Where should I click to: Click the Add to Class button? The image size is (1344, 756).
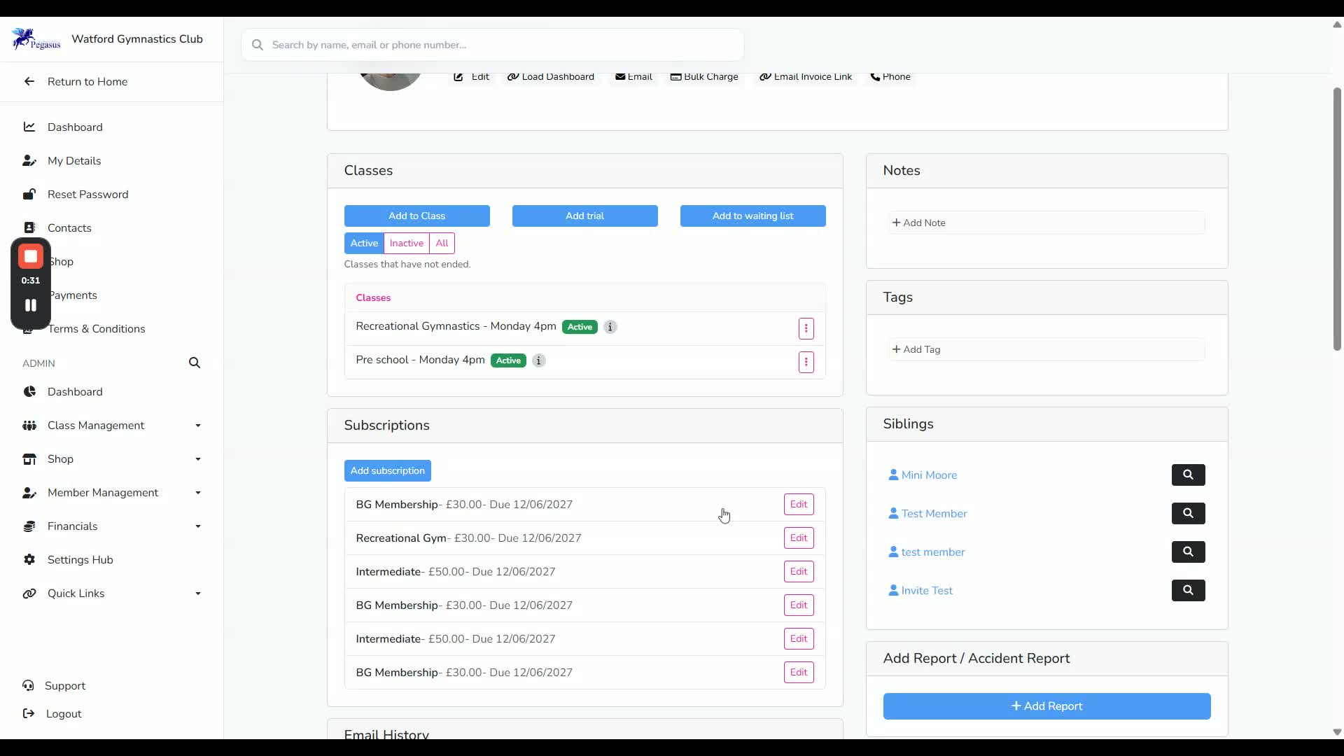[x=416, y=216]
